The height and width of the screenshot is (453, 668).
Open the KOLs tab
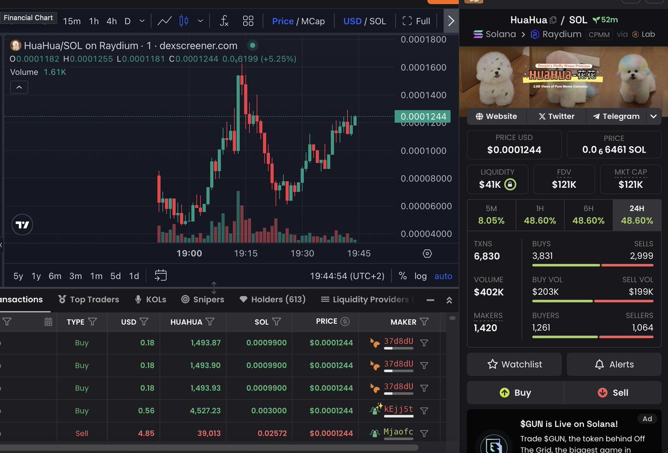(x=150, y=299)
